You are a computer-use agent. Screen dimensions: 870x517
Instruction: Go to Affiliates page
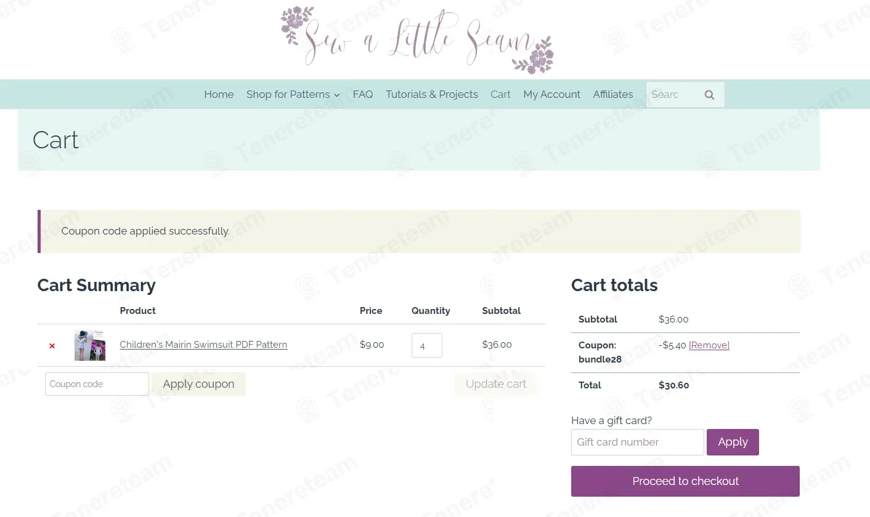click(x=613, y=94)
